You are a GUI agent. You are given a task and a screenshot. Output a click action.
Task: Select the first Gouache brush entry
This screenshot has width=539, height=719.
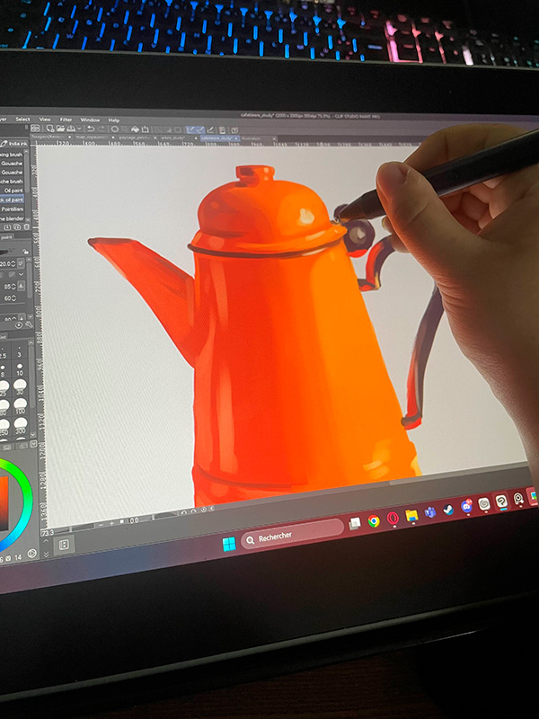coord(12,164)
